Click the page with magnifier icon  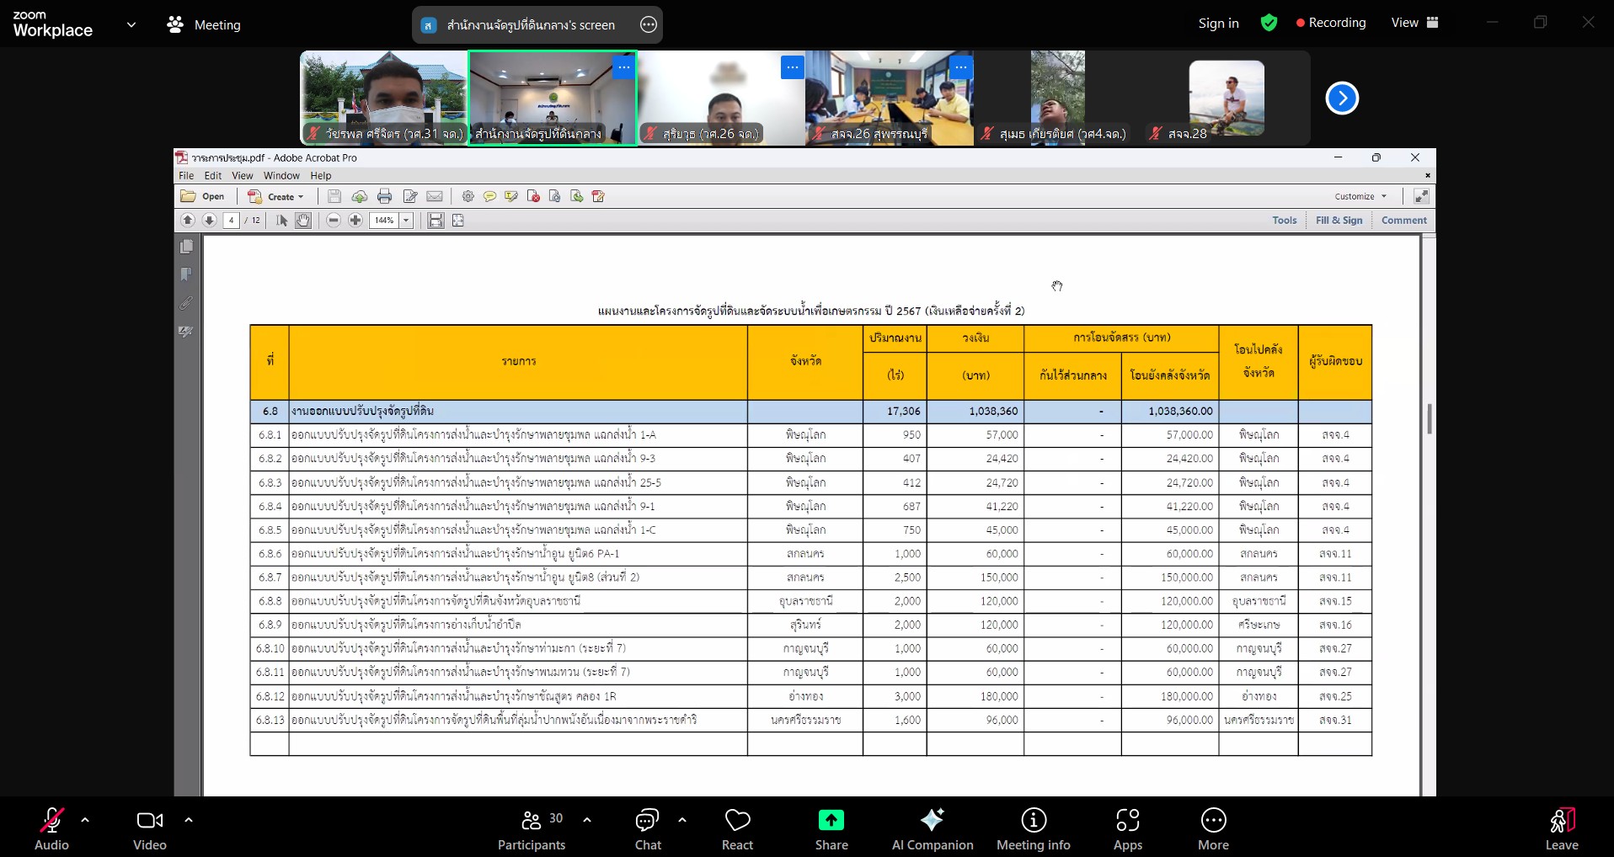pos(555,196)
